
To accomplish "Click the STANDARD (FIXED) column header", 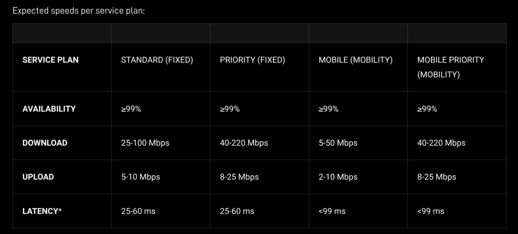I will point(157,60).
